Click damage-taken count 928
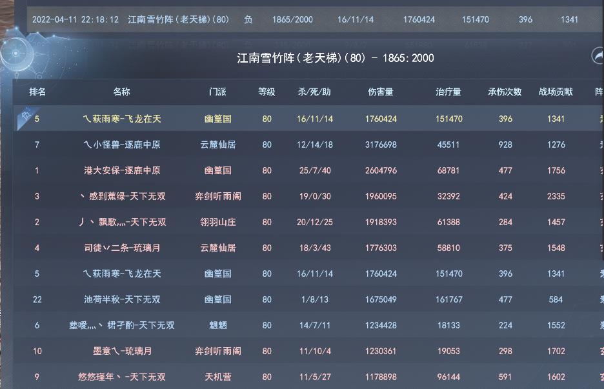This screenshot has height=389, width=604. coord(505,145)
